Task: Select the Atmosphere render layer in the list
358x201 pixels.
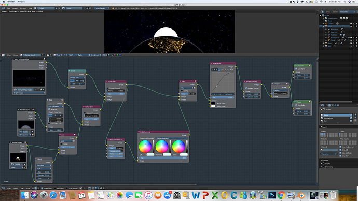Action: pyautogui.click(x=337, y=118)
